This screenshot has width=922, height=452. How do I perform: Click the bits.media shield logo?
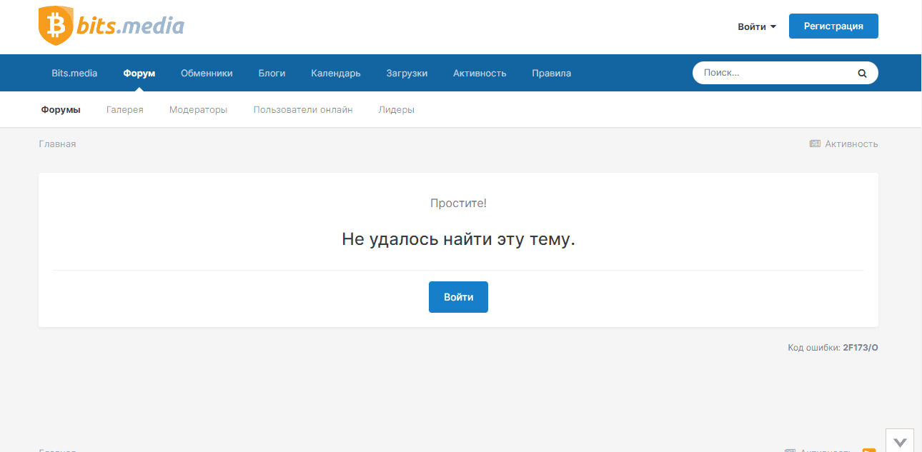(54, 26)
